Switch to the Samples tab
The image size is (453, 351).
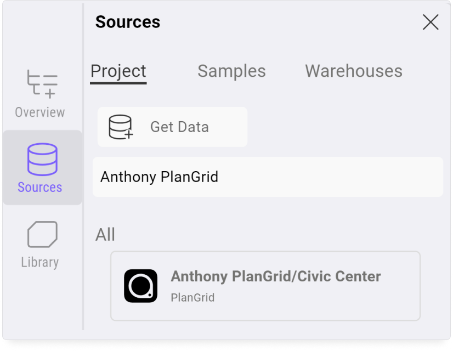click(x=231, y=71)
